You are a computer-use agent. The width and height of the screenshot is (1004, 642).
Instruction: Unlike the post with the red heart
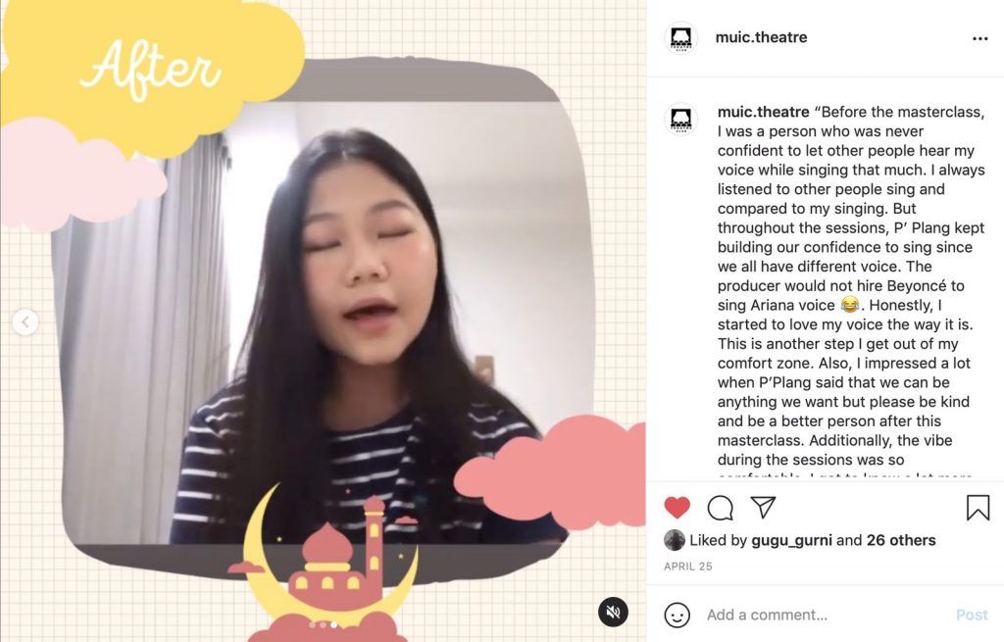677,508
